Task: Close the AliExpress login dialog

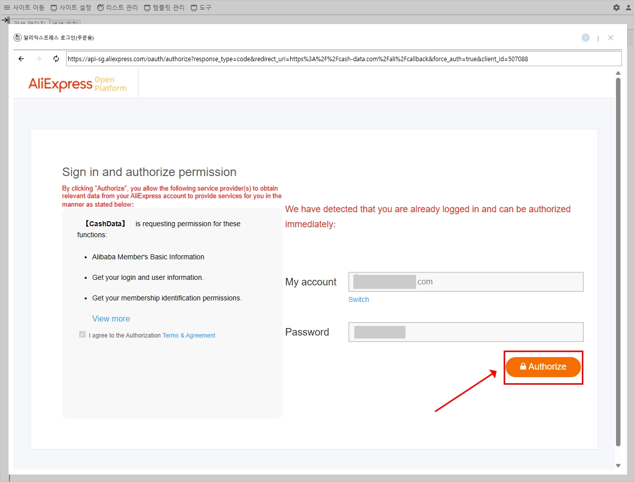Action: [x=610, y=38]
